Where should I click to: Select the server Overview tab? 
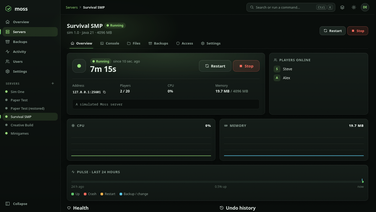click(x=81, y=43)
